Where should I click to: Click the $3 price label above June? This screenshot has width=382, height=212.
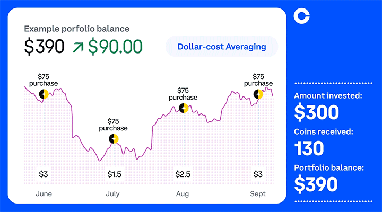point(44,174)
